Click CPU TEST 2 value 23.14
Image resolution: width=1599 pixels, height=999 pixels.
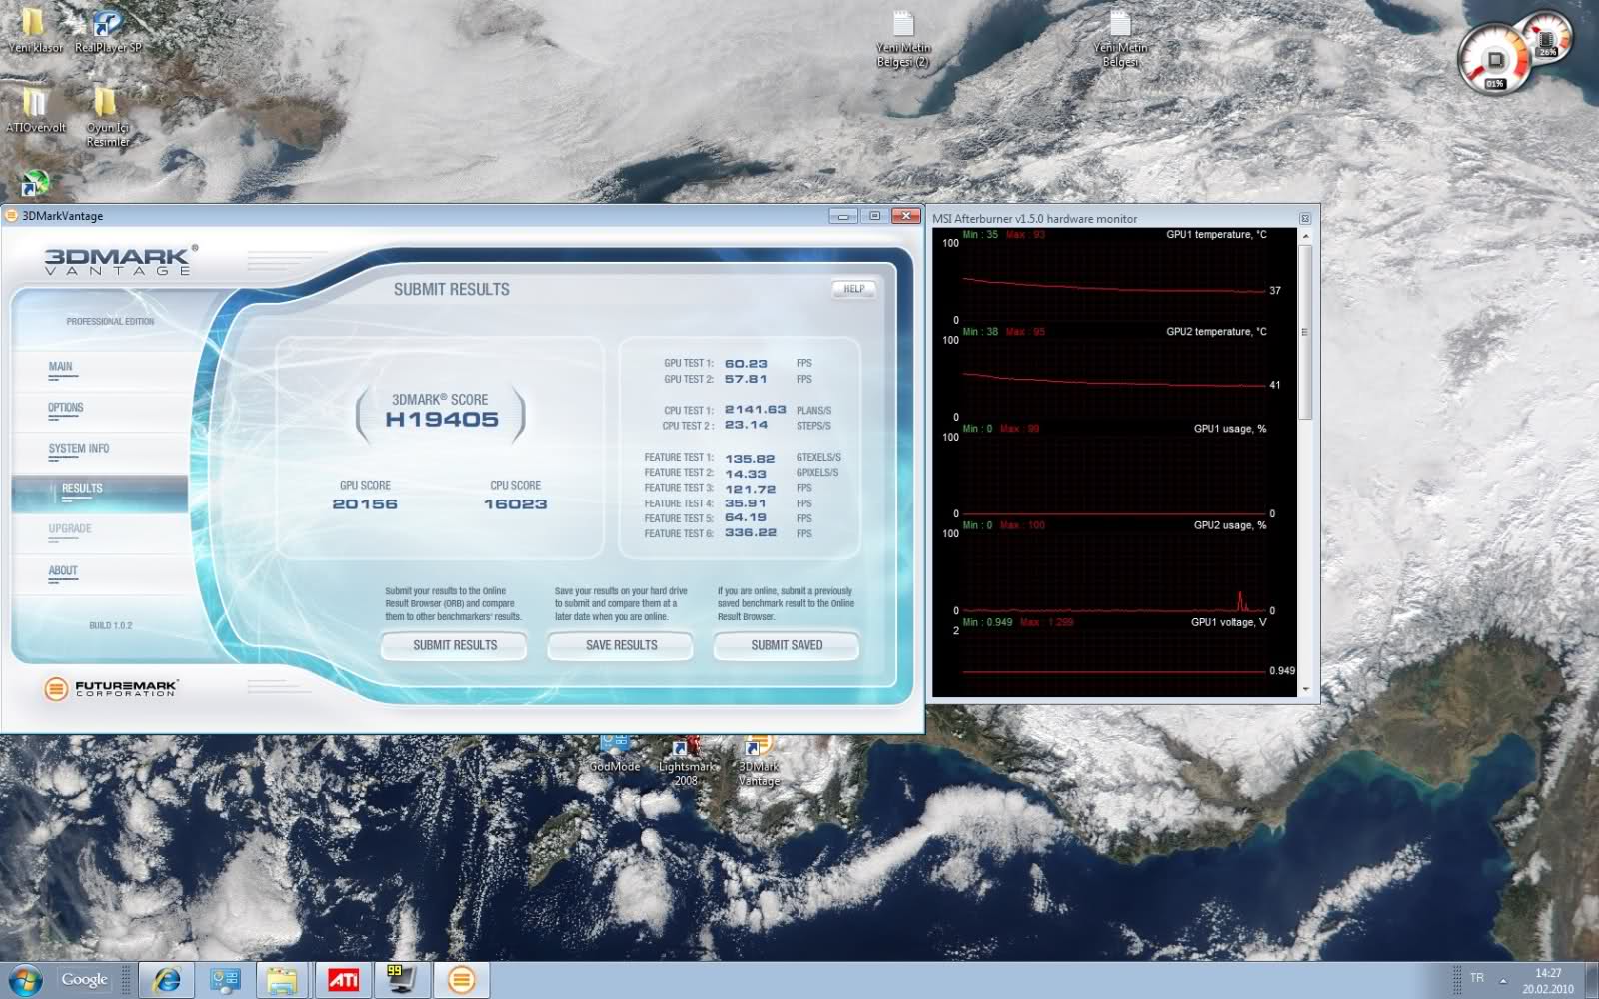coord(747,425)
